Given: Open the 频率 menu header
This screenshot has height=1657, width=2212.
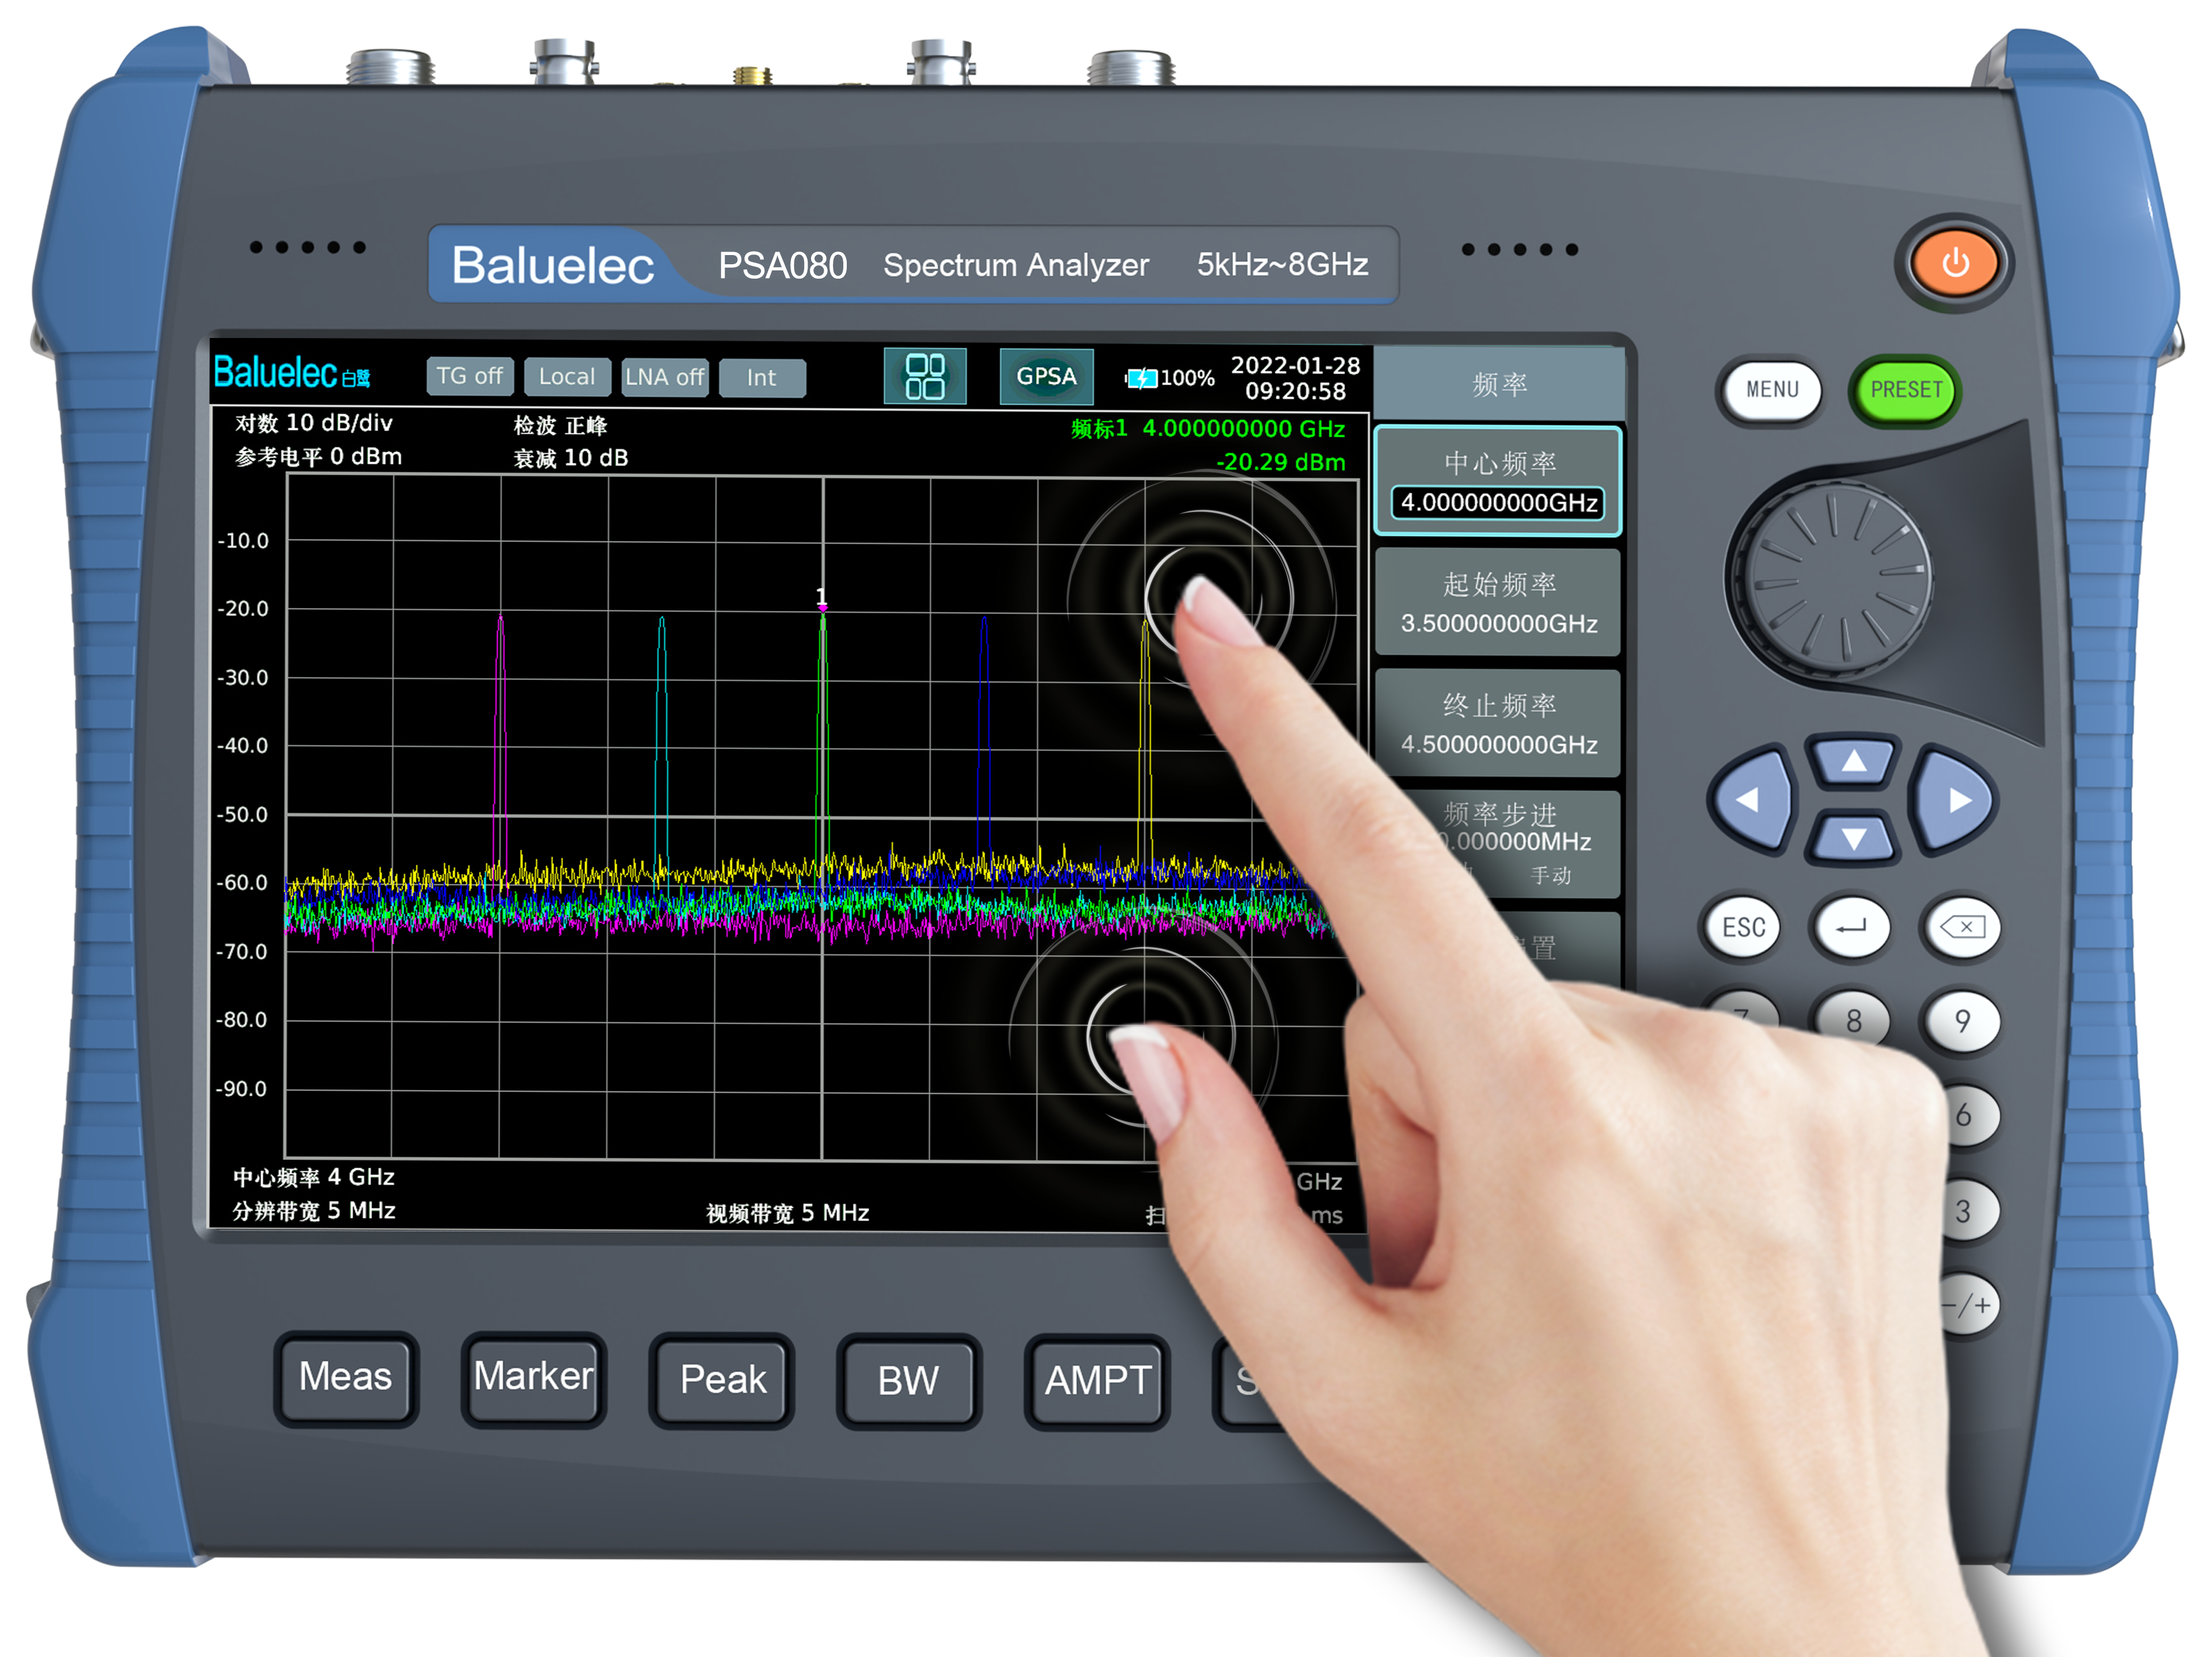Looking at the screenshot, I should (1498, 384).
